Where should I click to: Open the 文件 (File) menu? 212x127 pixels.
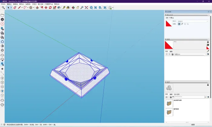3,4
